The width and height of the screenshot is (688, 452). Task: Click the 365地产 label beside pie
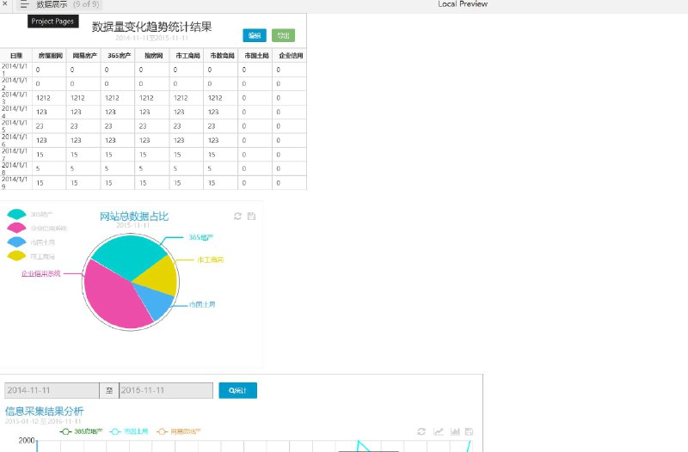(x=201, y=237)
